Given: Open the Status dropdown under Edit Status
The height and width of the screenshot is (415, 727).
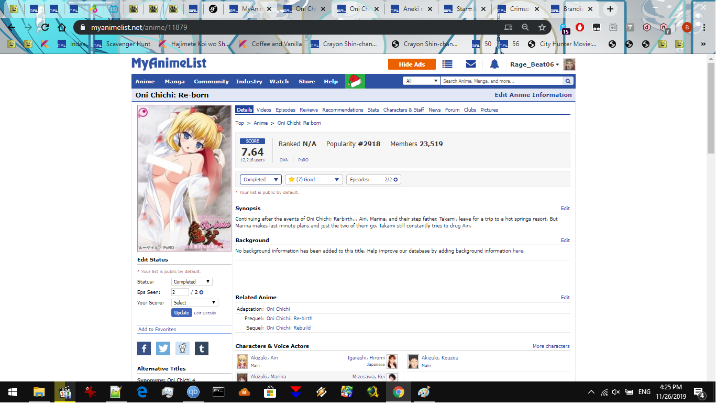Looking at the screenshot, I should point(192,282).
